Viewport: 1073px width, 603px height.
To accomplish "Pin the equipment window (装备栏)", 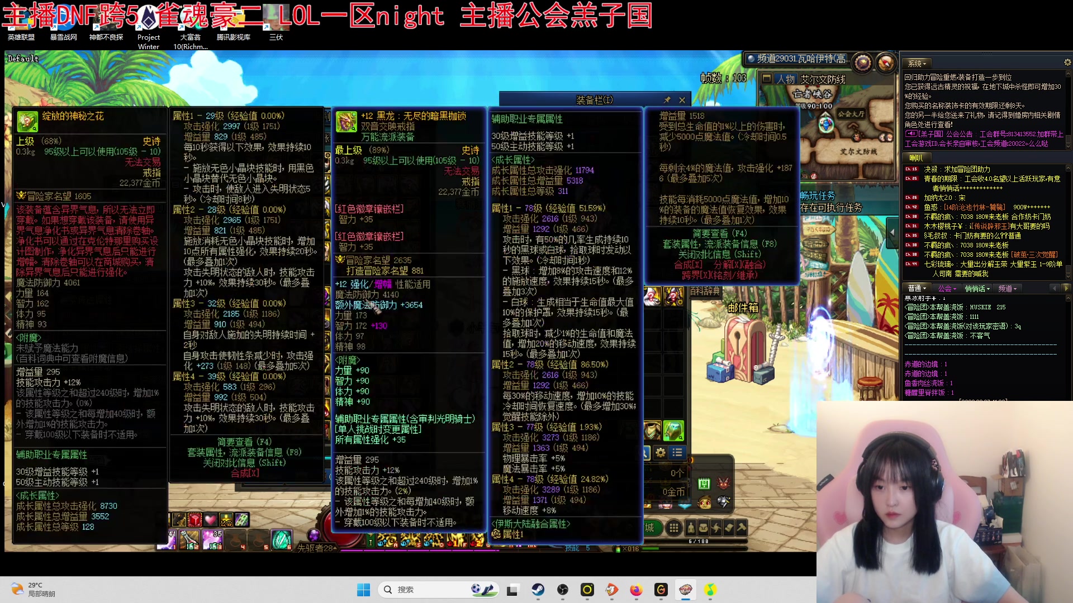I will [667, 100].
